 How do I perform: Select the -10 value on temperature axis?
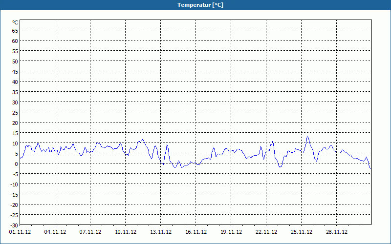[x=14, y=184]
